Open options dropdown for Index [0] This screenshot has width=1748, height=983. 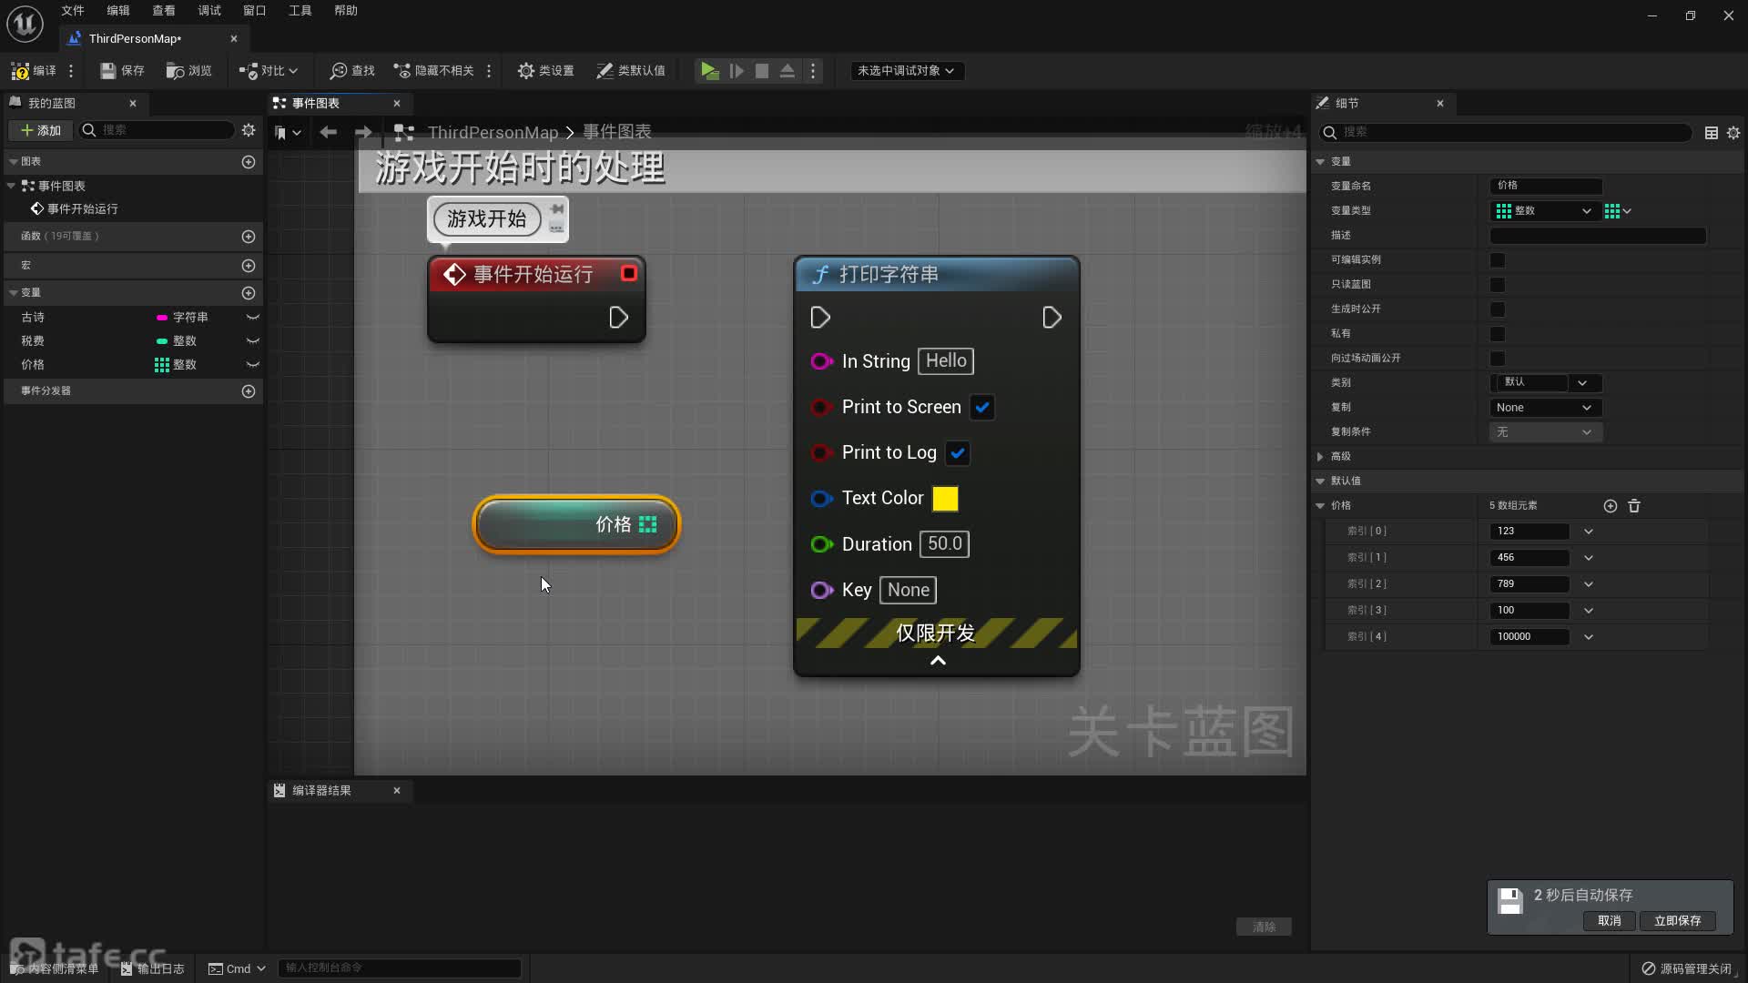[x=1589, y=531]
